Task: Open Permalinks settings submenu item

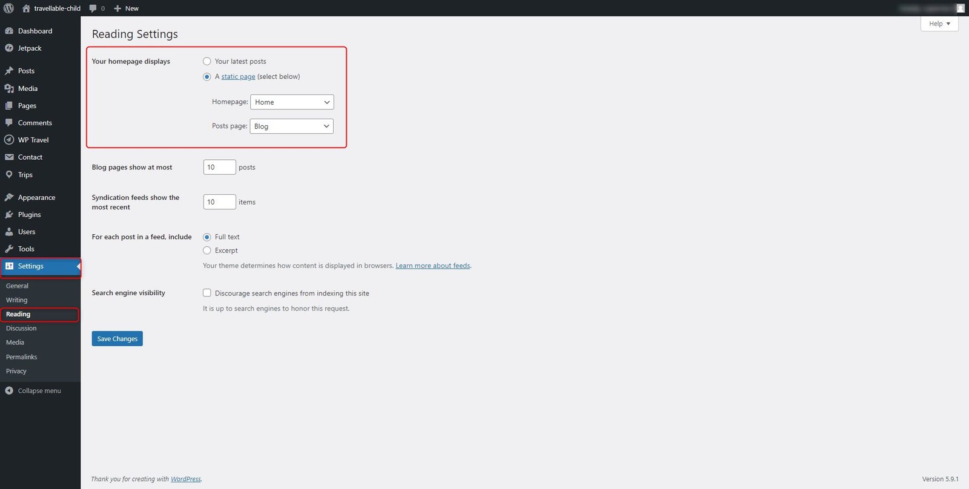Action: [22, 357]
